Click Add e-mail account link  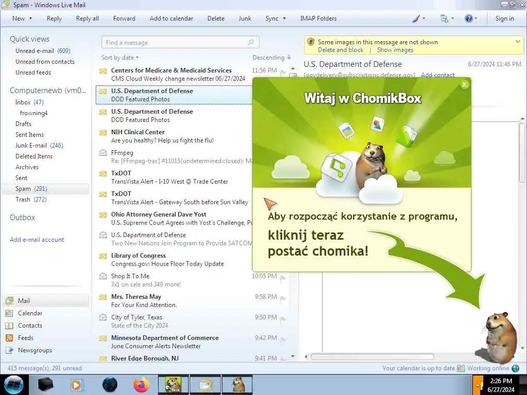tap(37, 240)
